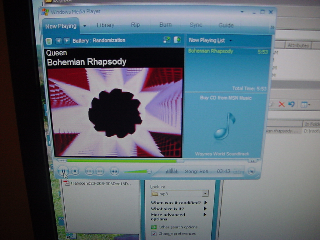This screenshot has width=320, height=240.
Task: Click the Fast Forward button on the seek bar
Action: (252, 161)
